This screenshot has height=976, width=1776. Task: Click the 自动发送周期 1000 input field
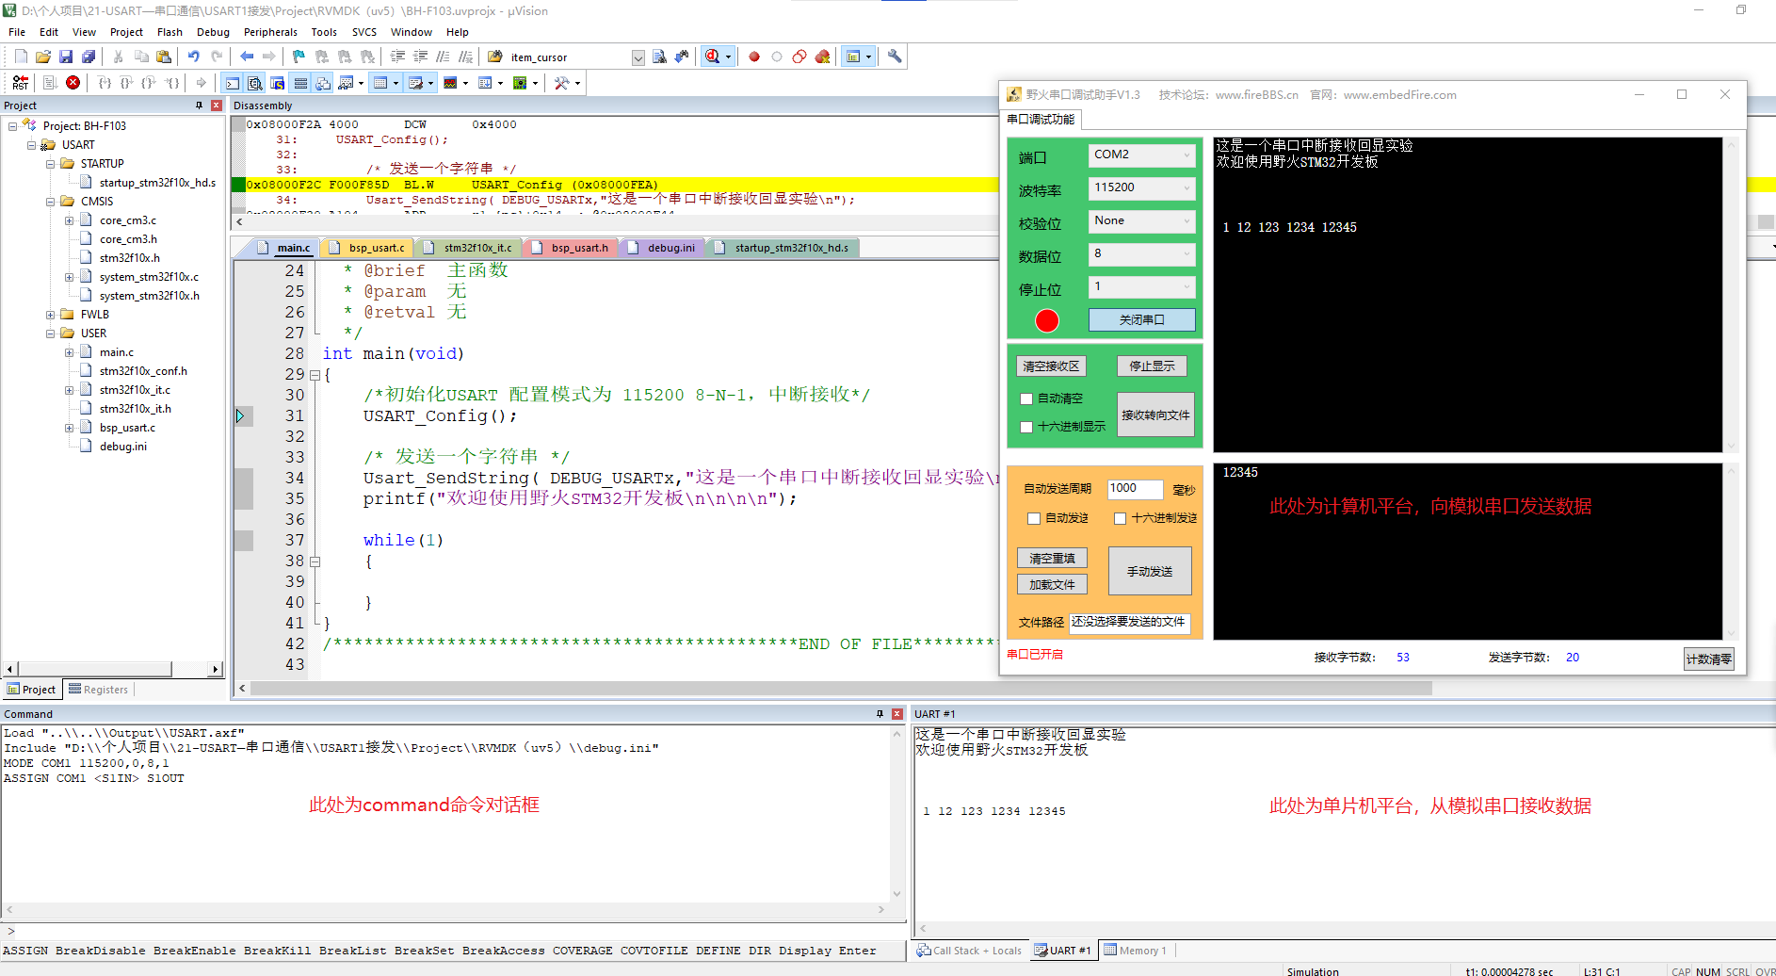click(x=1135, y=488)
